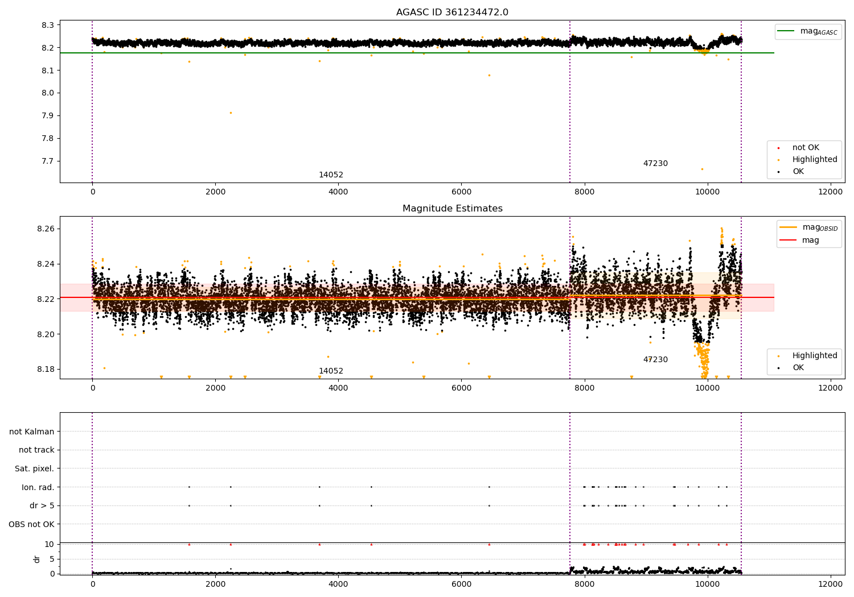Click the 47230 label in Magnitude Estimates plot
Image resolution: width=854 pixels, height=597 pixels.
(655, 360)
